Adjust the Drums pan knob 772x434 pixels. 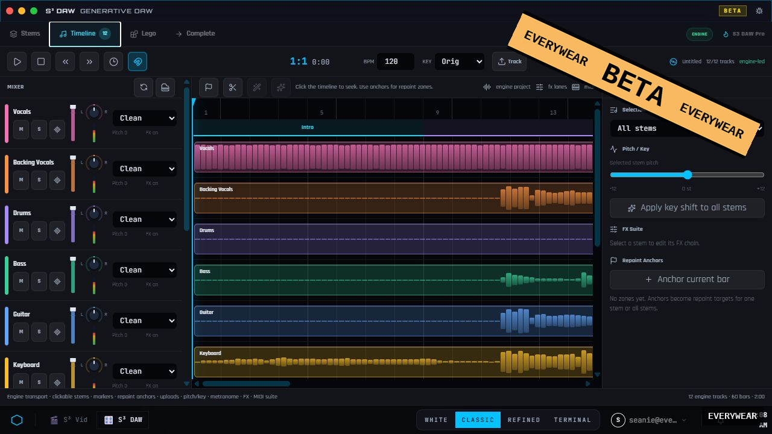(94, 213)
